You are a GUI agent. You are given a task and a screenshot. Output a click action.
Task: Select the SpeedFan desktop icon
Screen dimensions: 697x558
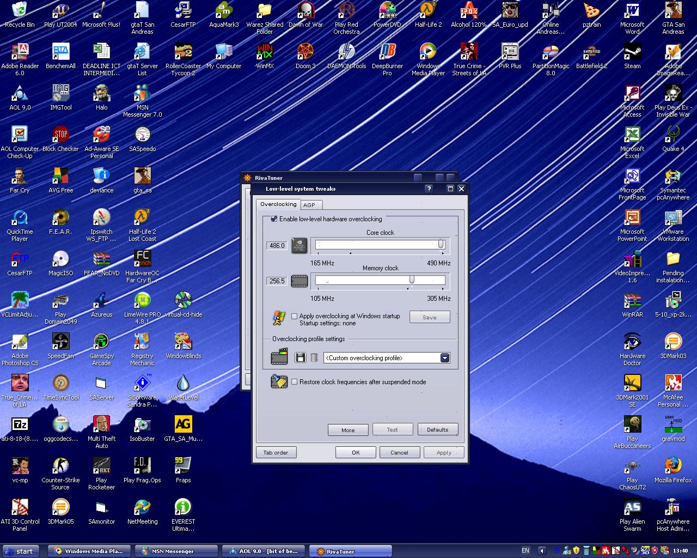[x=60, y=346]
